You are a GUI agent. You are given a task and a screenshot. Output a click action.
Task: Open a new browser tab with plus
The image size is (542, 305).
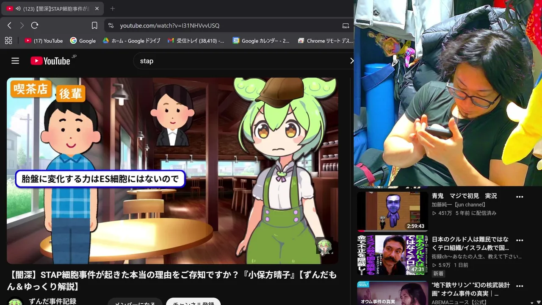point(112,8)
